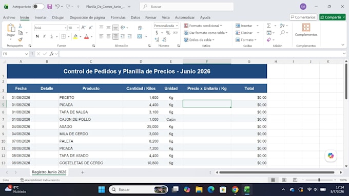Click the align top icon
This screenshot has height=196, width=349.
[101, 28]
